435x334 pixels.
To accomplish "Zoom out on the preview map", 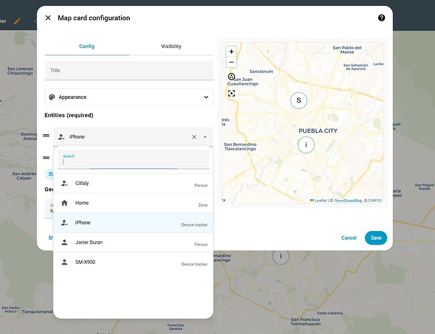I will [x=232, y=62].
